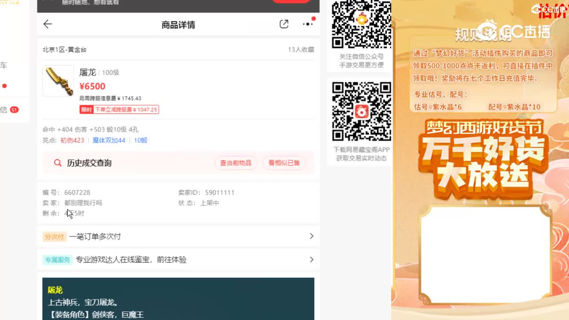Click the server name 北京1区-黄金台

click(x=64, y=49)
